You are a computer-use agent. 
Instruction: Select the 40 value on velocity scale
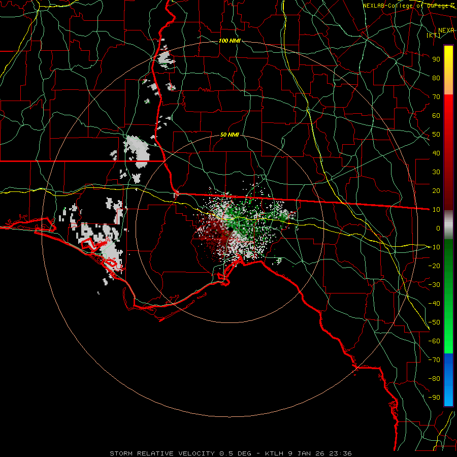pos(436,153)
